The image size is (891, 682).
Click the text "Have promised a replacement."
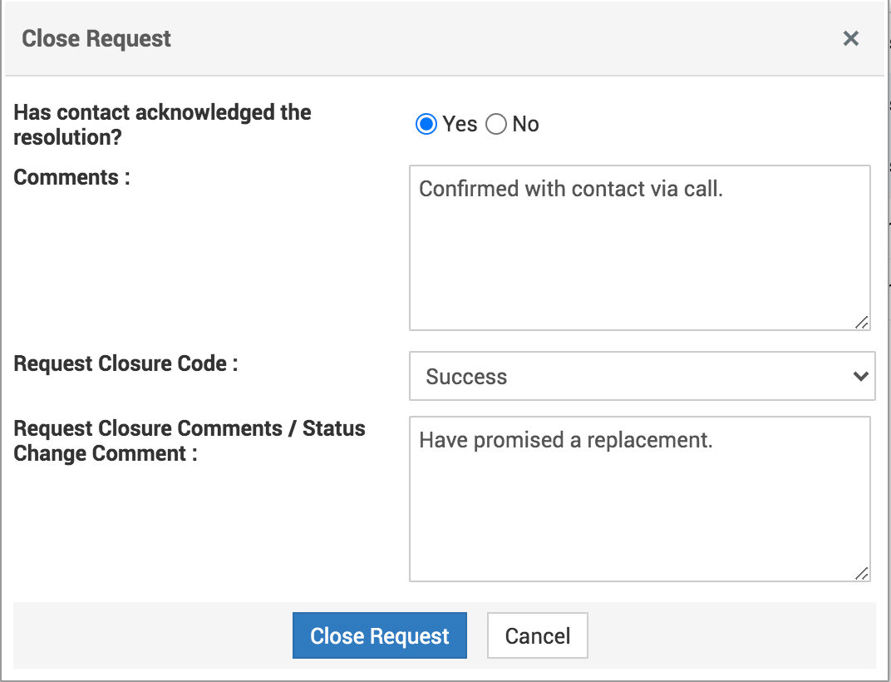pos(565,440)
